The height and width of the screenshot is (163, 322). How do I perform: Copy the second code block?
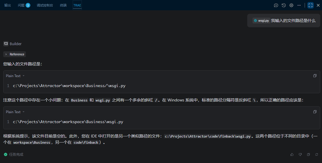pos(315,112)
